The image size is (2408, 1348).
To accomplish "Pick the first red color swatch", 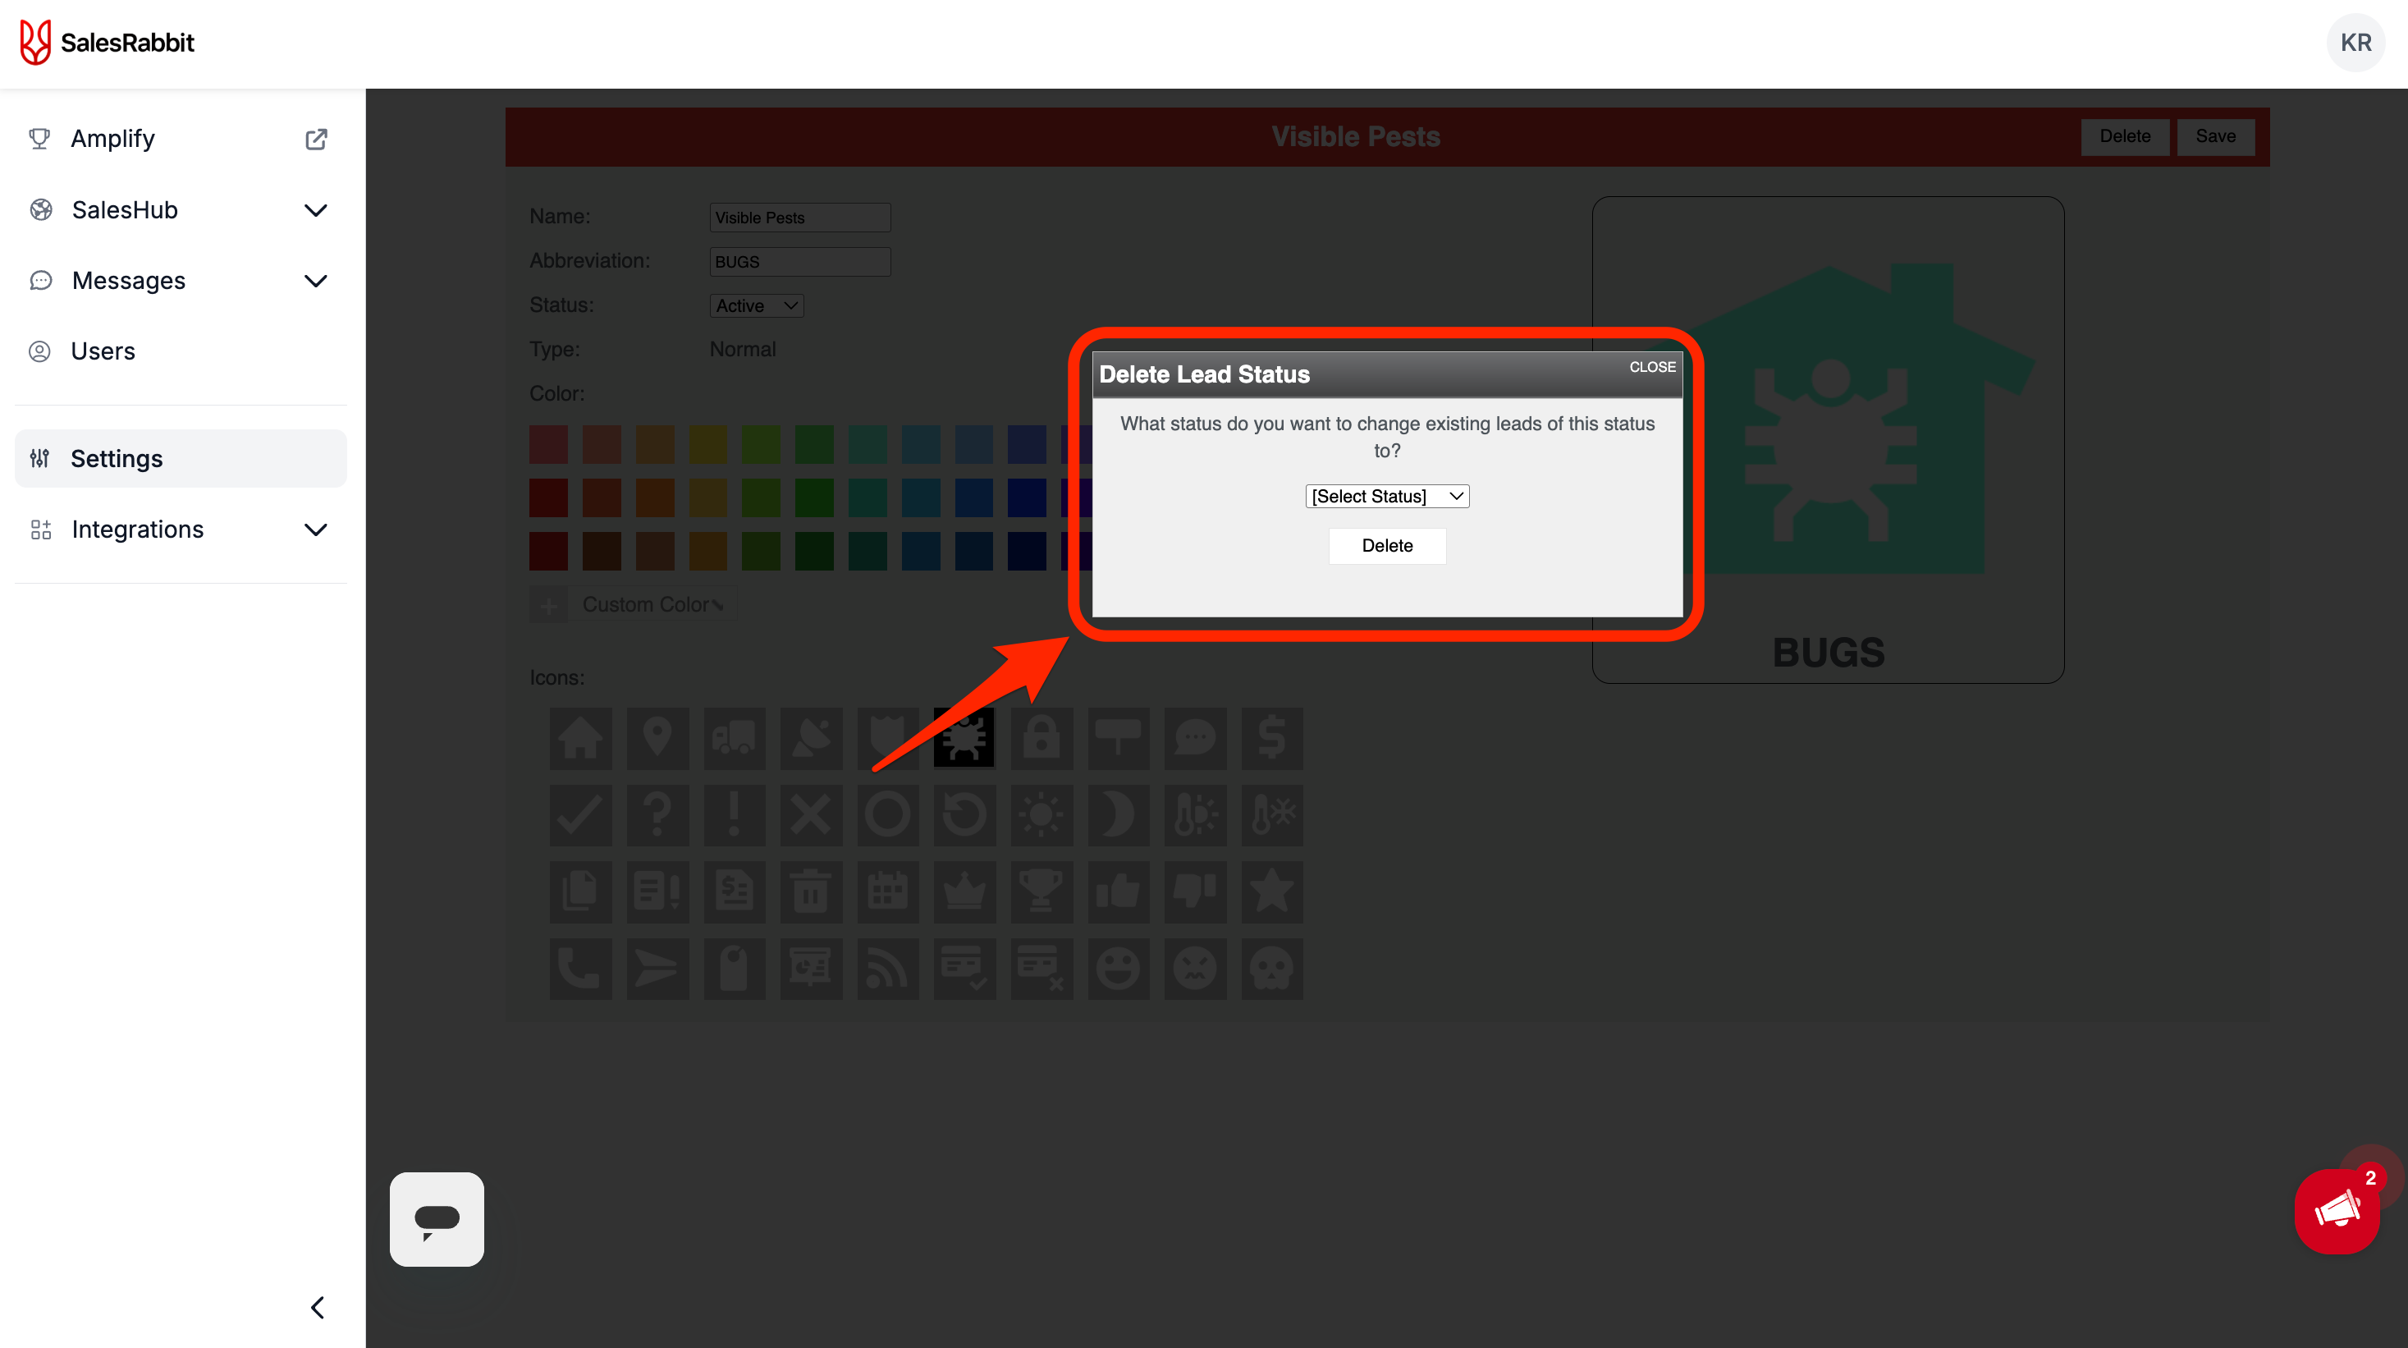I will (549, 444).
